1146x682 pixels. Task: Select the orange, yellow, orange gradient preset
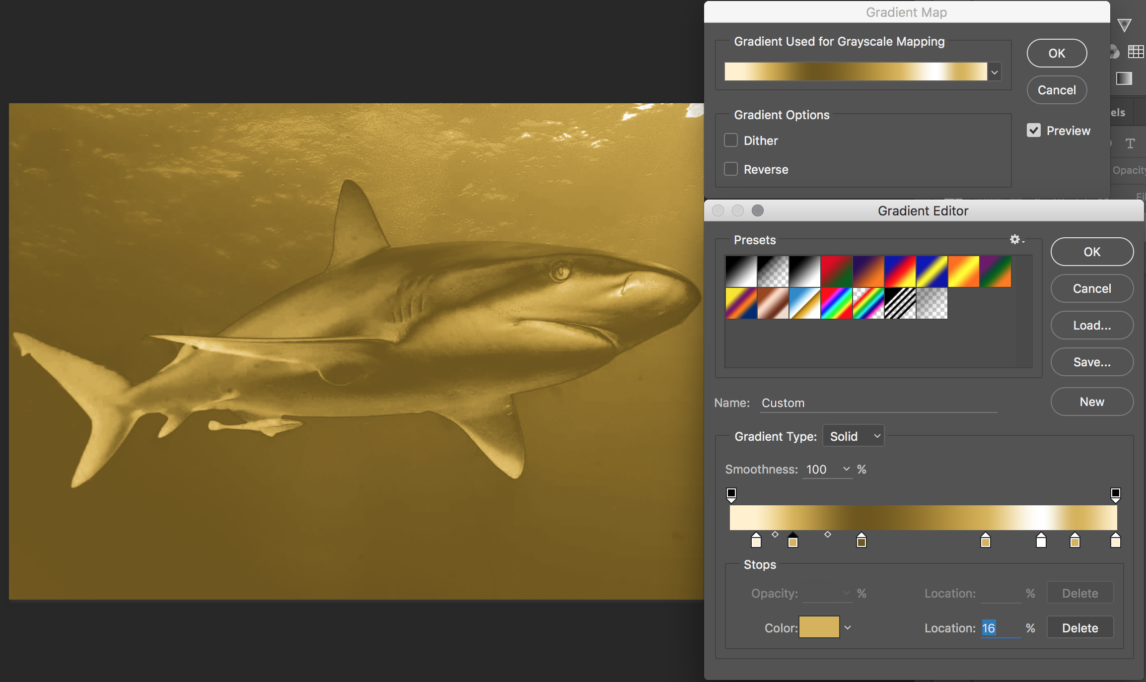[x=964, y=272]
